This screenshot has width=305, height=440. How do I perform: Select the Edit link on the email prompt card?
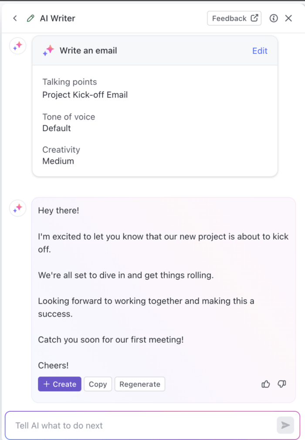260,50
